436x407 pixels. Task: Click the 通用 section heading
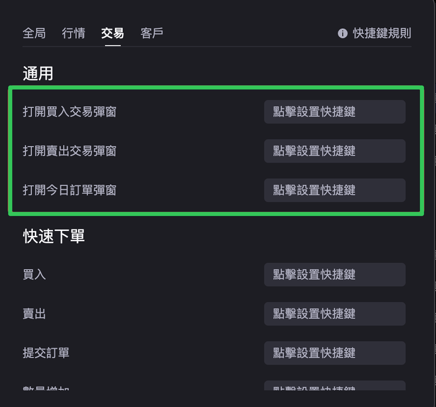point(38,73)
